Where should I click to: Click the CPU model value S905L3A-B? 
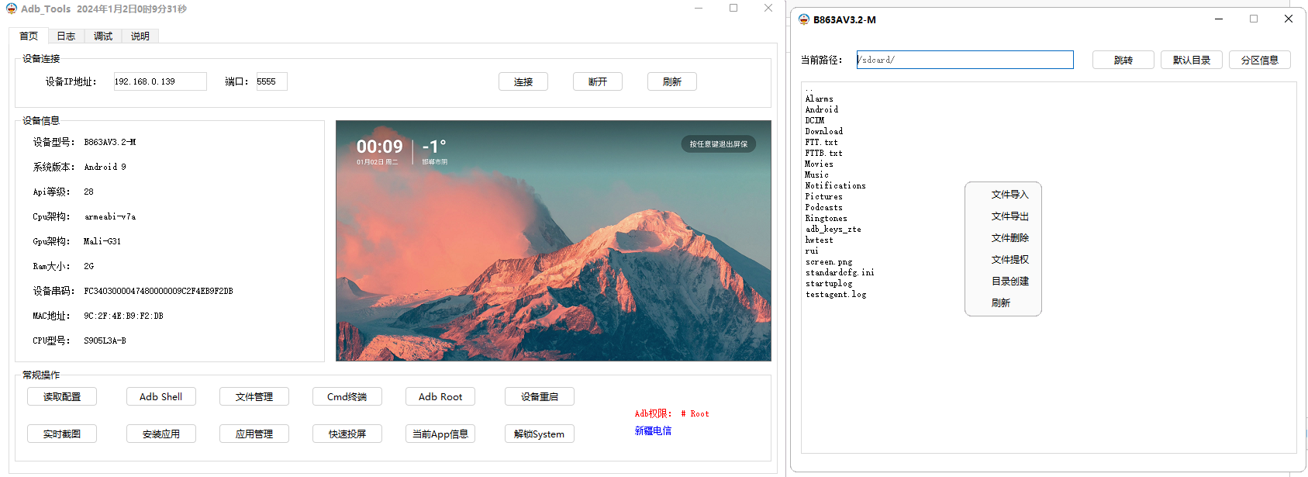click(105, 340)
